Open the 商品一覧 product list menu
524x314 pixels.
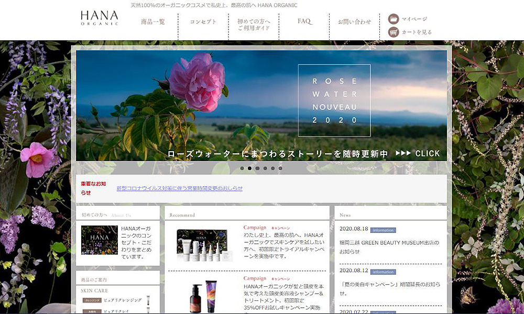pos(153,22)
